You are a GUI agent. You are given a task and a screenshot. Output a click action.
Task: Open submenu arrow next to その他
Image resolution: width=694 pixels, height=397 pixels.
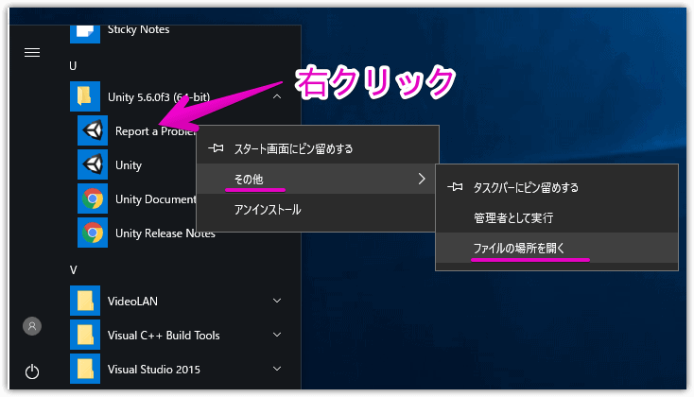[x=422, y=179]
